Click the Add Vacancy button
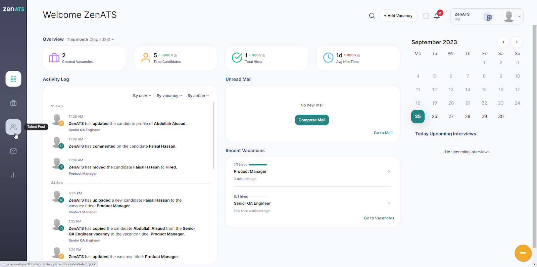The height and width of the screenshot is (267, 537). click(x=398, y=16)
